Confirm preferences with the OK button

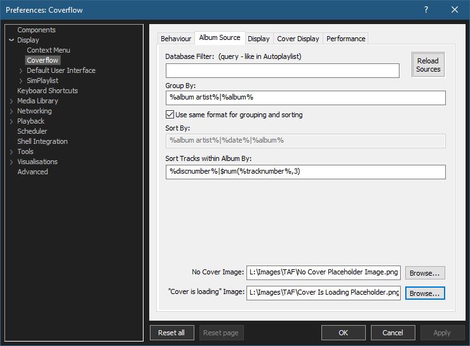[343, 333]
